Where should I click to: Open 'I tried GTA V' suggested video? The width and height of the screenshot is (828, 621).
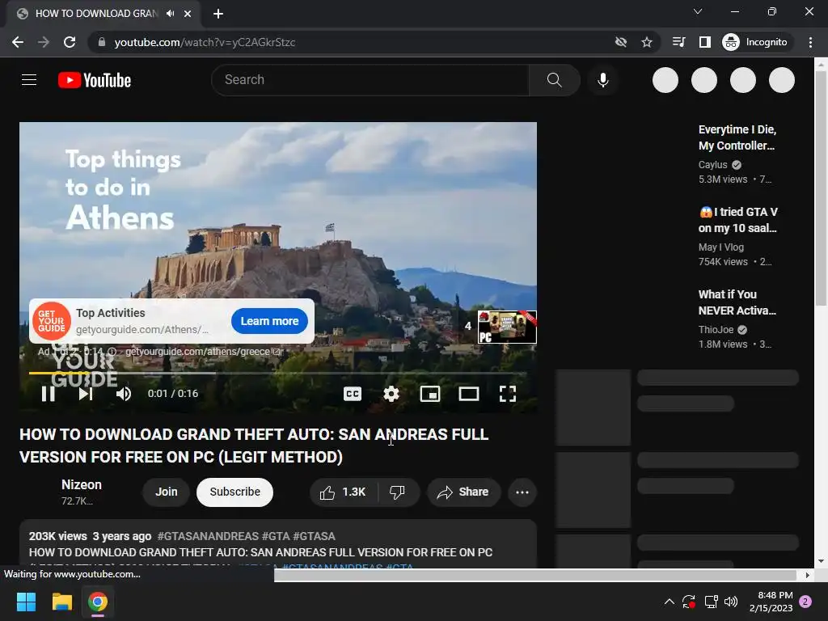click(x=737, y=220)
